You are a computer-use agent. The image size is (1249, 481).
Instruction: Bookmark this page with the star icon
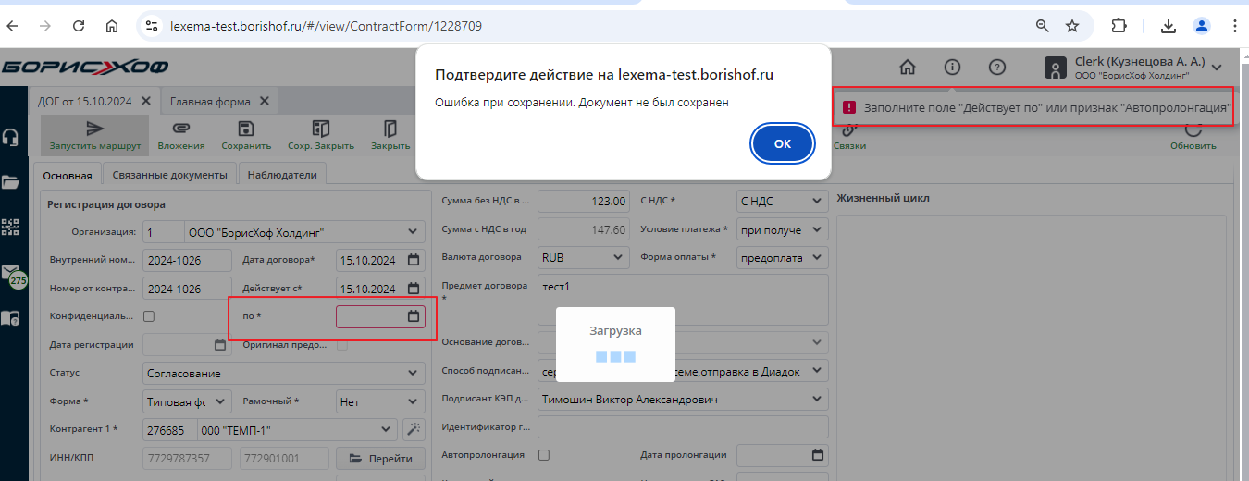coord(1072,26)
